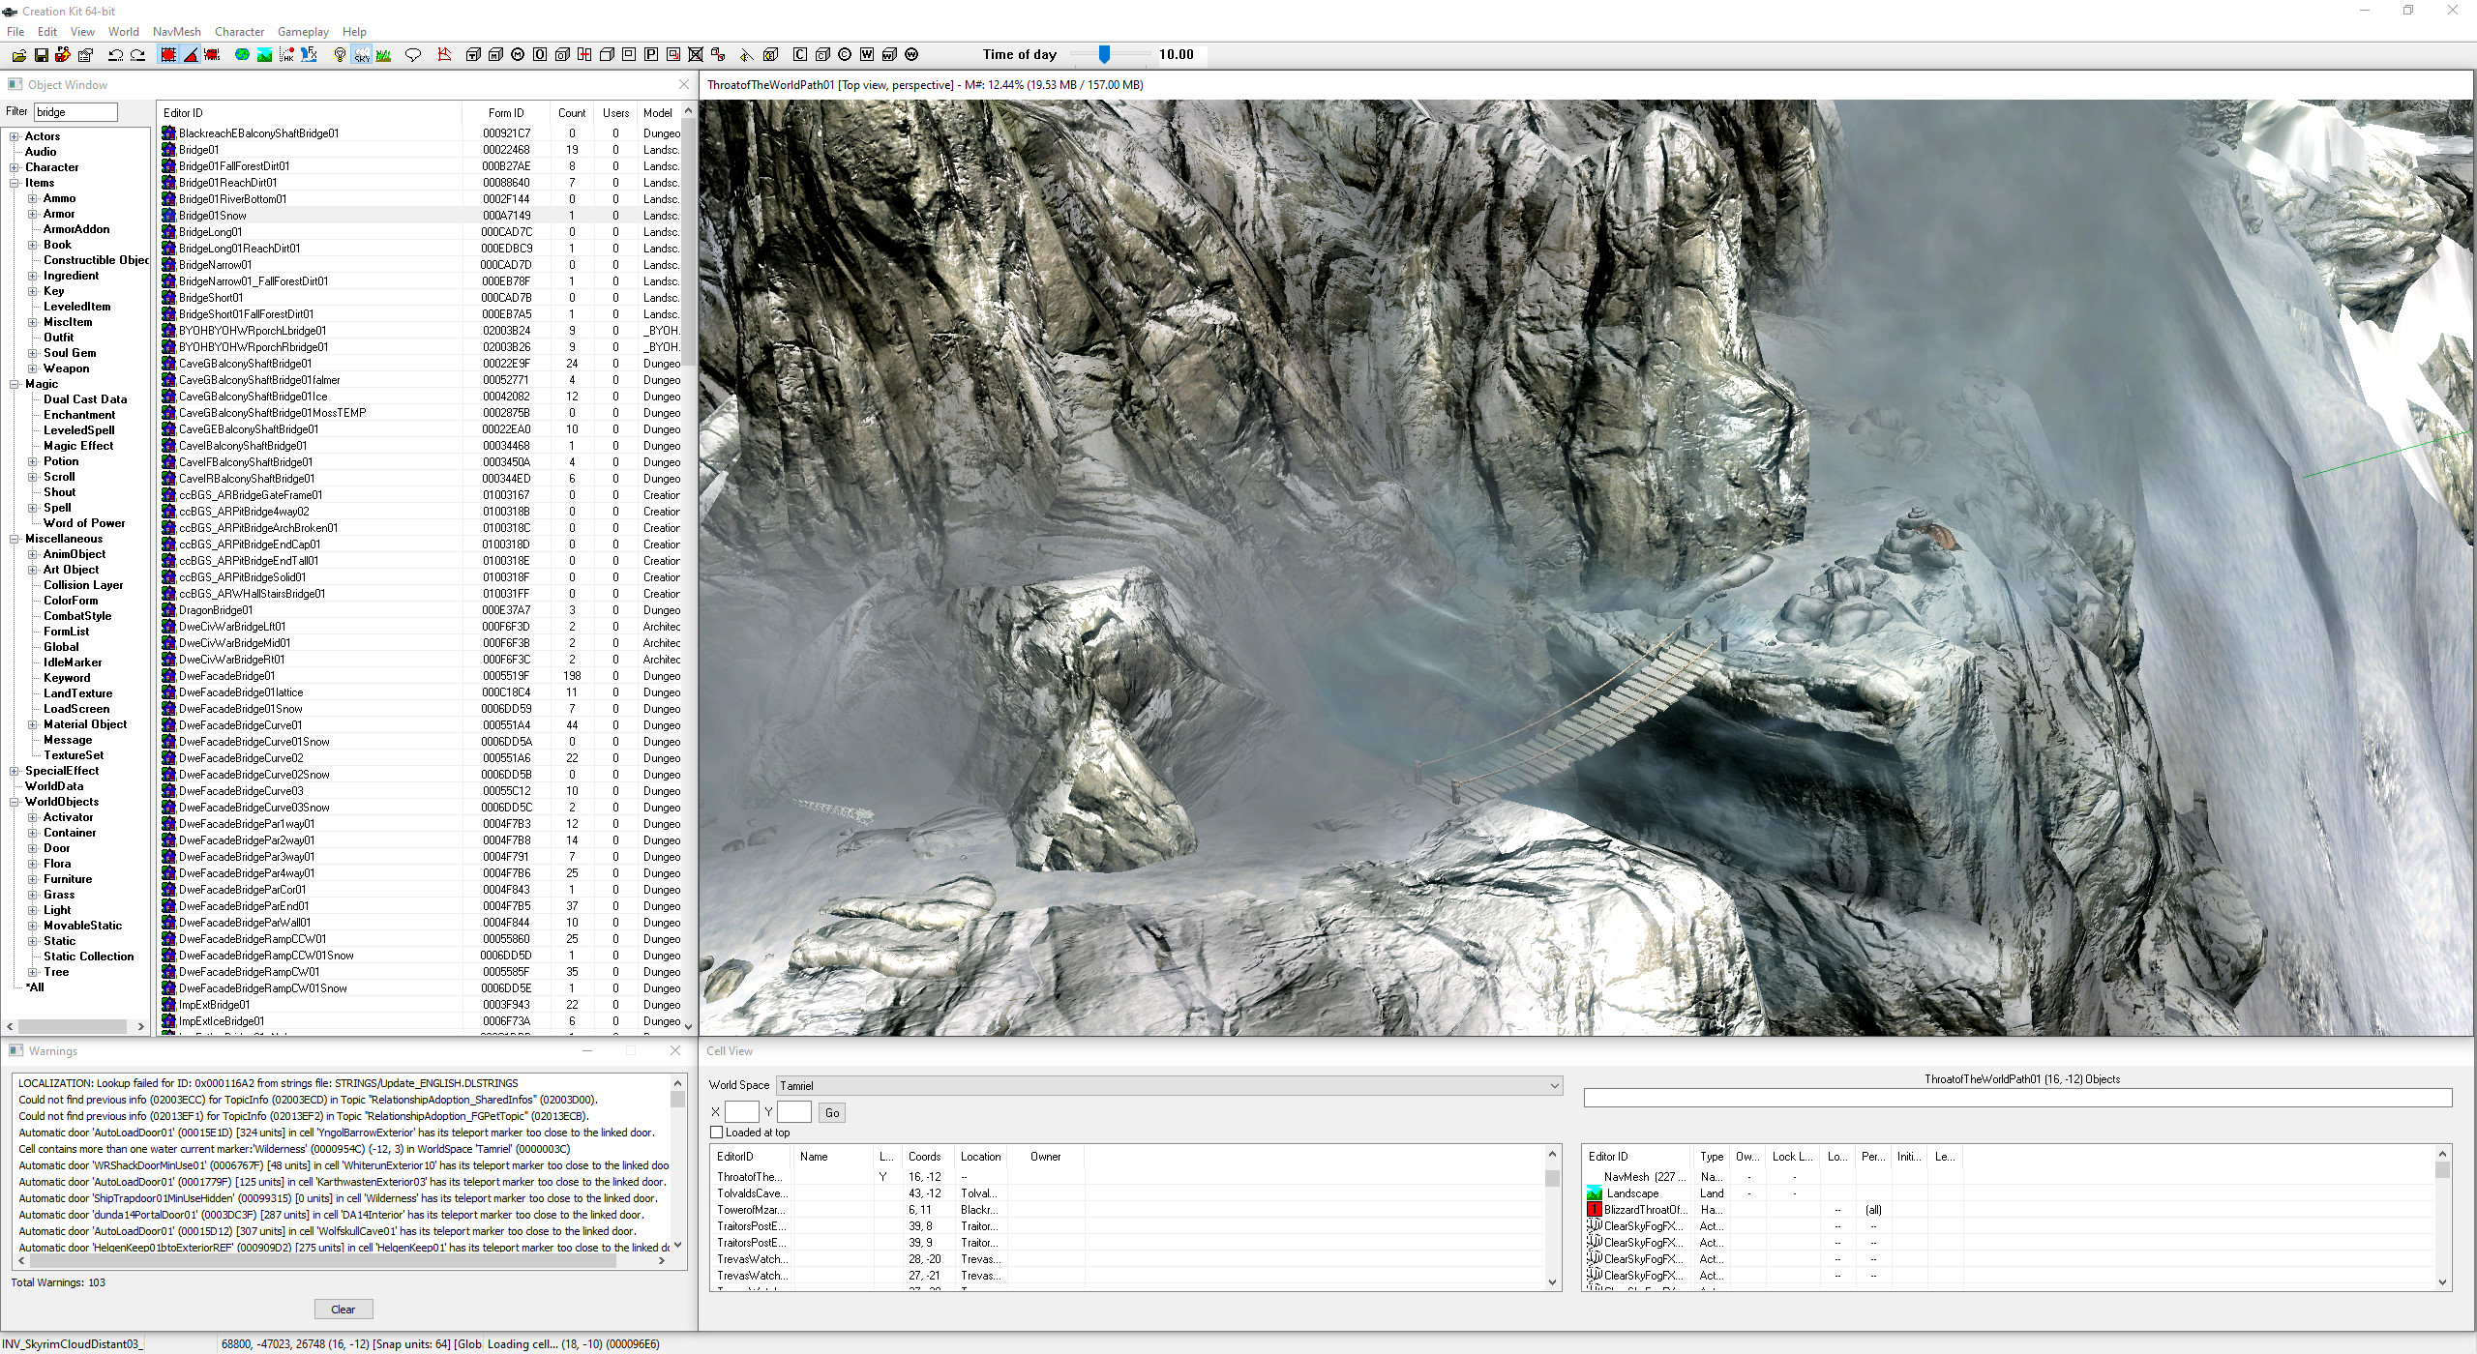Image resolution: width=2477 pixels, height=1354 pixels.
Task: Run the Havok simulation
Action: coord(286,55)
